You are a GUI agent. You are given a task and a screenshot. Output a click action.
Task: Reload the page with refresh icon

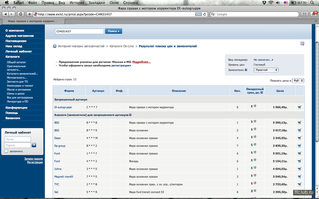pos(205,14)
